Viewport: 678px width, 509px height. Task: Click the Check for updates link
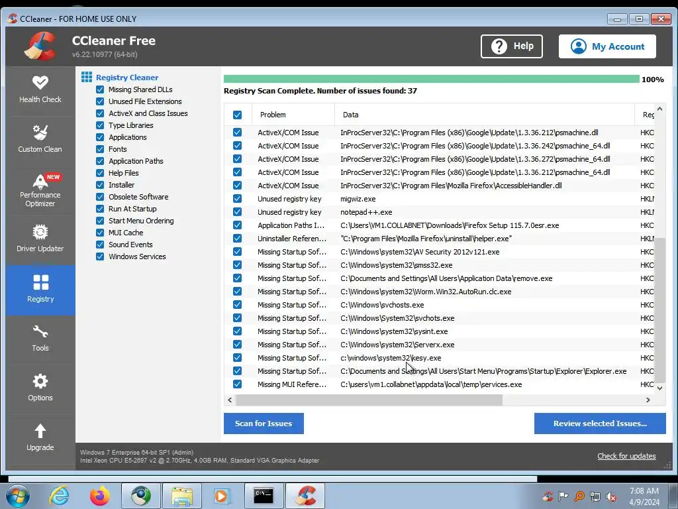pos(626,456)
